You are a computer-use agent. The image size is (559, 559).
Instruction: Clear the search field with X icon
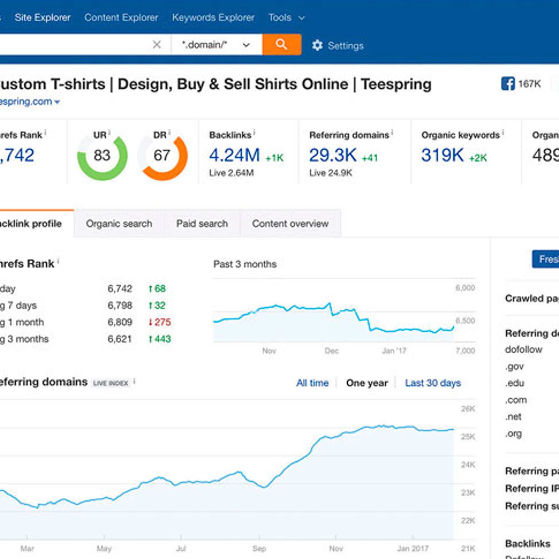pos(157,44)
